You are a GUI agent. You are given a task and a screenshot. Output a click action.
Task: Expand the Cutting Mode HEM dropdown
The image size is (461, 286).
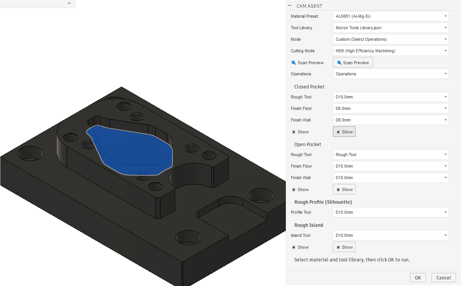pyautogui.click(x=390, y=51)
